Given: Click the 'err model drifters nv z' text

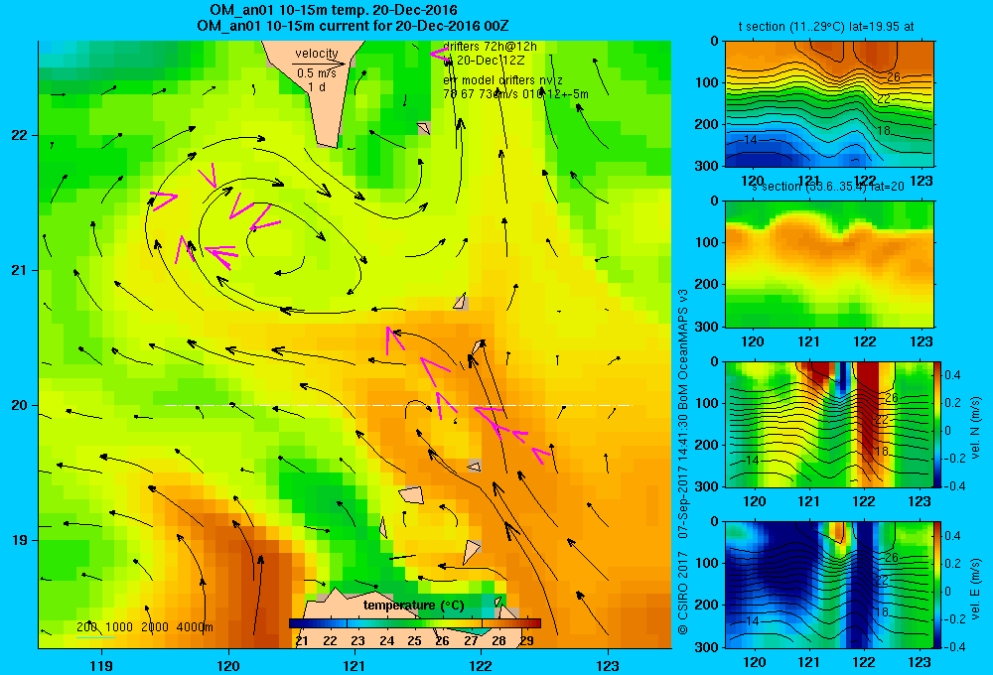Looking at the screenshot, I should [x=502, y=80].
